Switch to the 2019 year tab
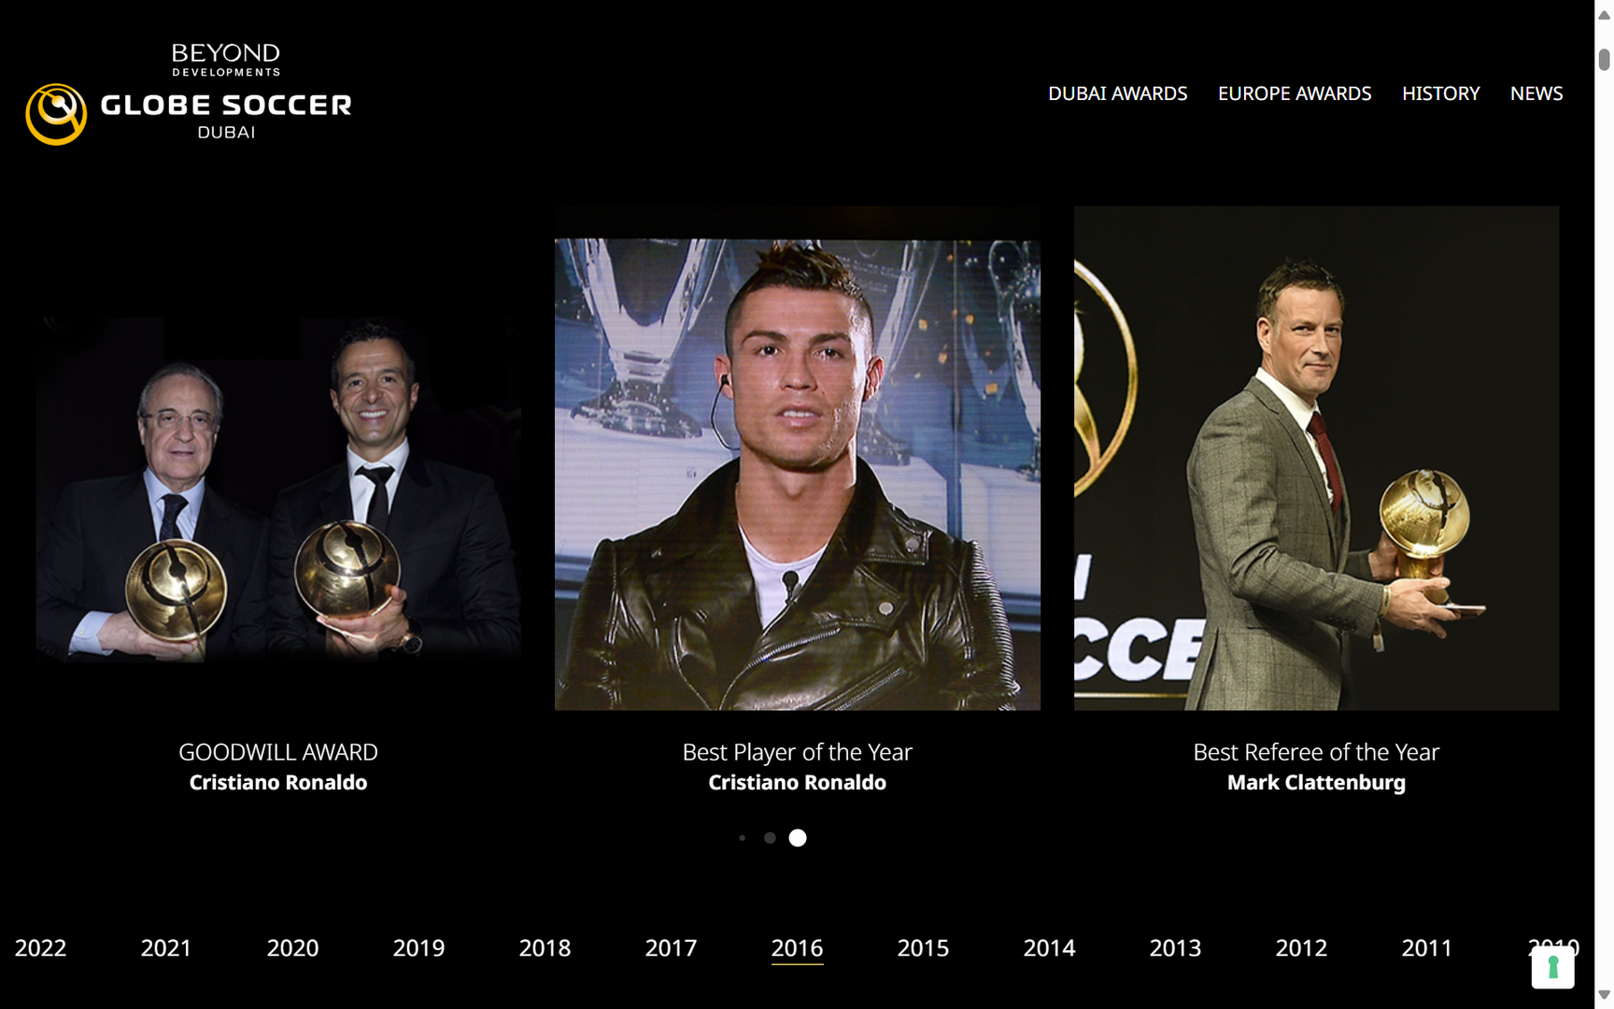The width and height of the screenshot is (1614, 1009). tap(418, 947)
